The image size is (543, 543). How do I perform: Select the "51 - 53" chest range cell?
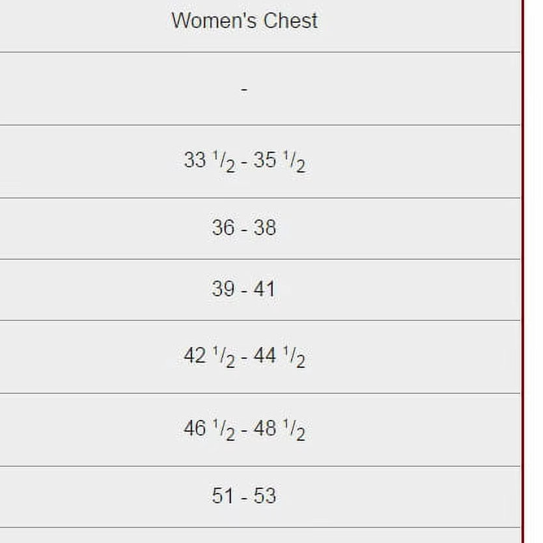(x=244, y=496)
